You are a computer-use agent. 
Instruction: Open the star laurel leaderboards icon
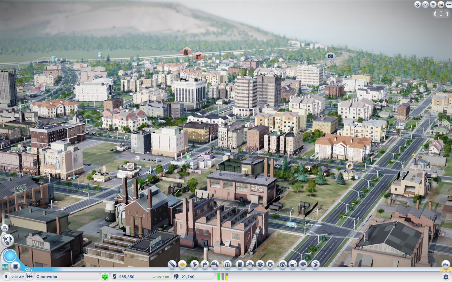pos(425,4)
